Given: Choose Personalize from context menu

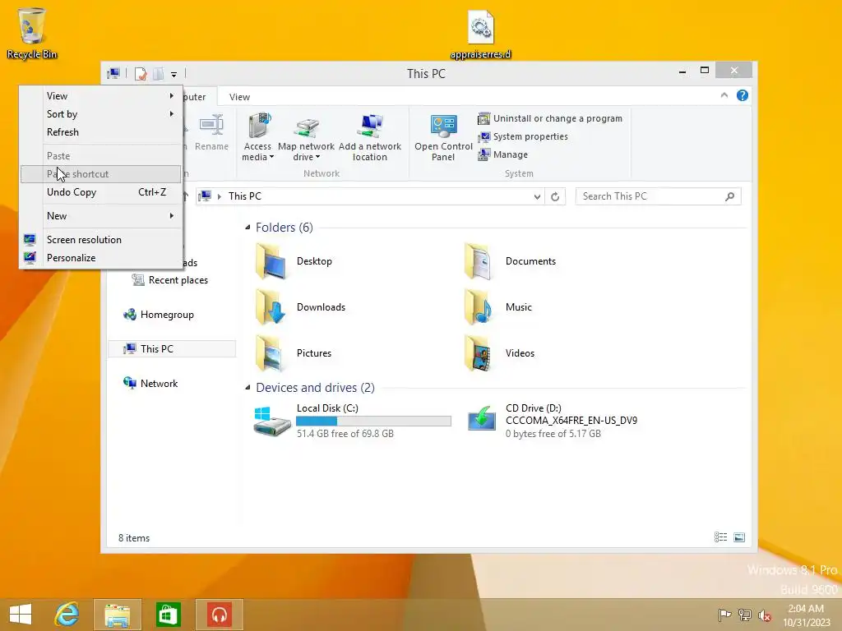Looking at the screenshot, I should [x=101, y=258].
